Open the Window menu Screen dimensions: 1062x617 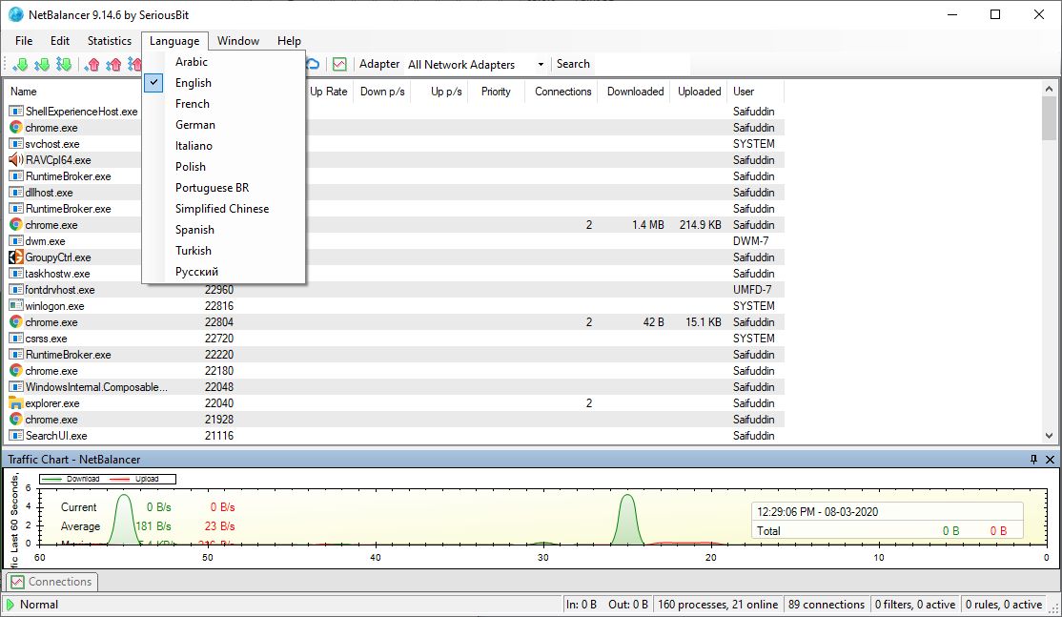(x=237, y=41)
